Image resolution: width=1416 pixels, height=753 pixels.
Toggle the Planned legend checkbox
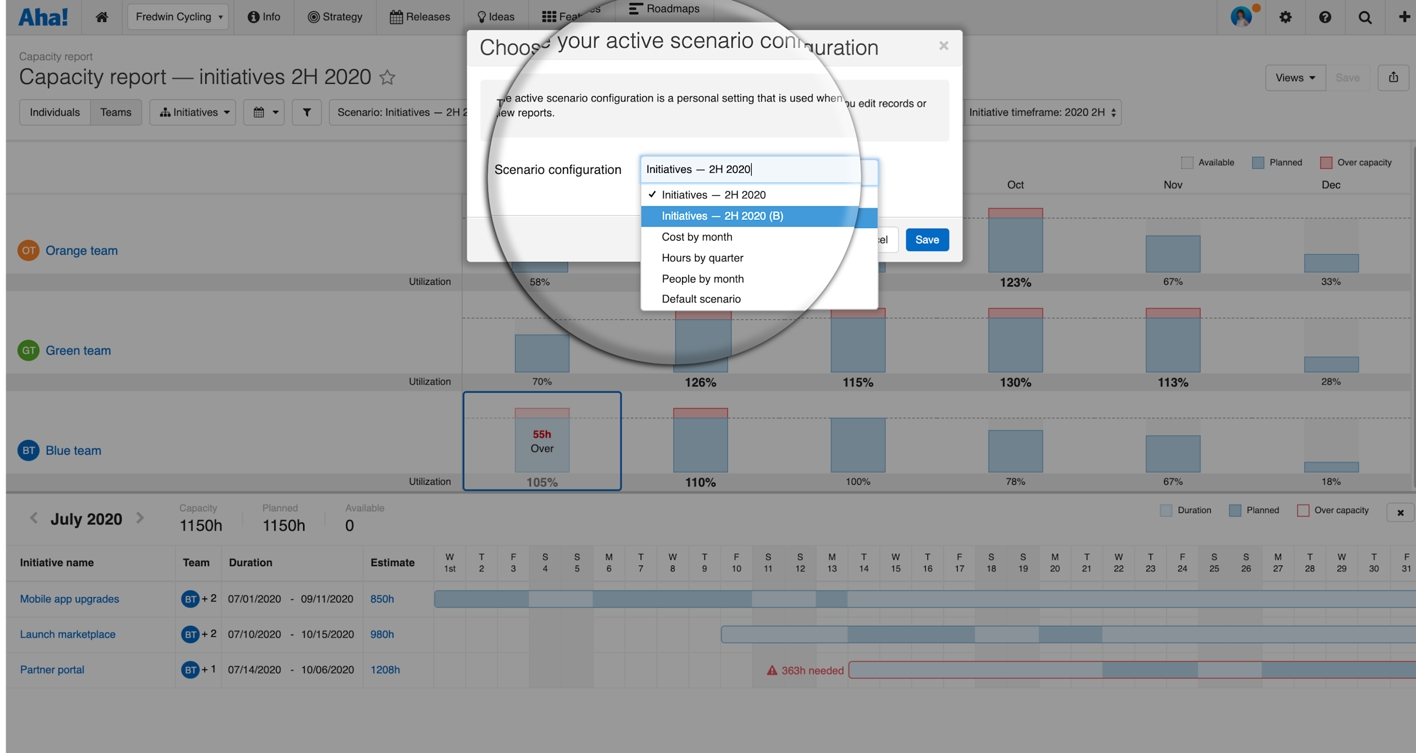click(x=1257, y=162)
